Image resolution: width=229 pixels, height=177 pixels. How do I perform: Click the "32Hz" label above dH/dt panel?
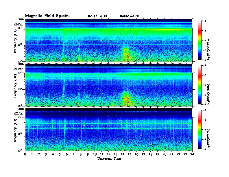coord(21,19)
